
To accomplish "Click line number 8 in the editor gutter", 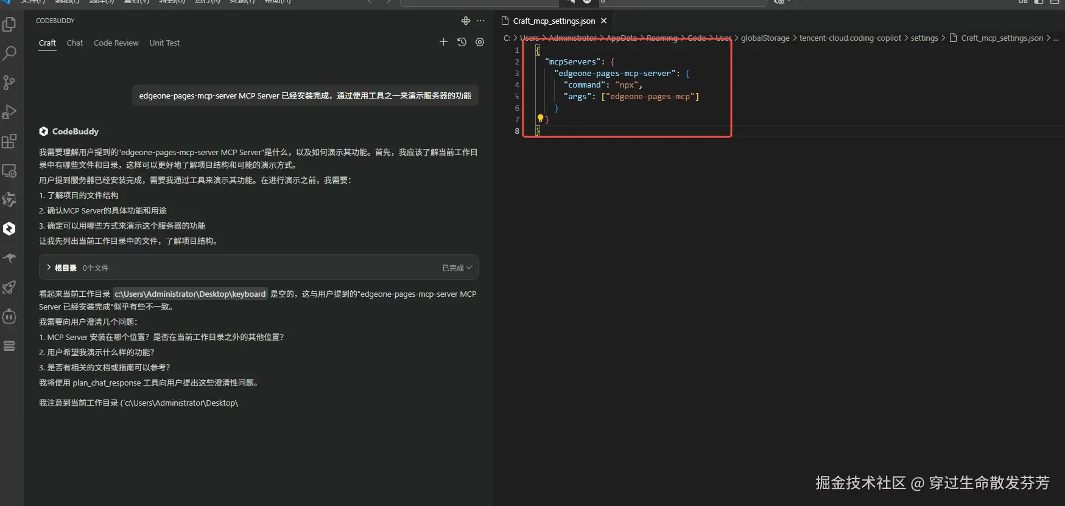I will coord(517,131).
